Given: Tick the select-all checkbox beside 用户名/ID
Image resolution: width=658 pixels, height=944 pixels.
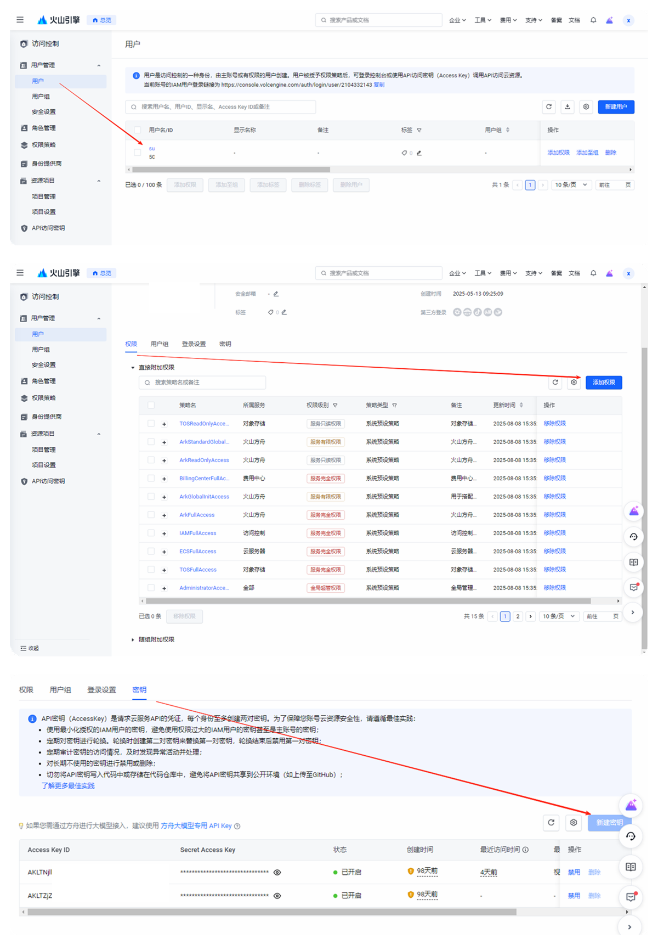Looking at the screenshot, I should pos(137,130).
